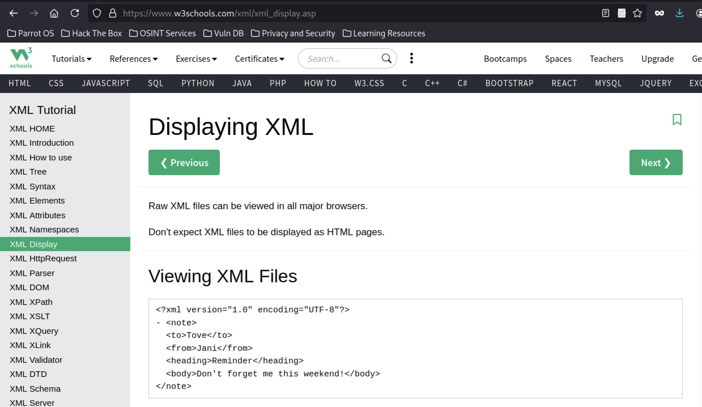Switch to the PYTHON tab
The width and height of the screenshot is (702, 407).
(x=198, y=83)
